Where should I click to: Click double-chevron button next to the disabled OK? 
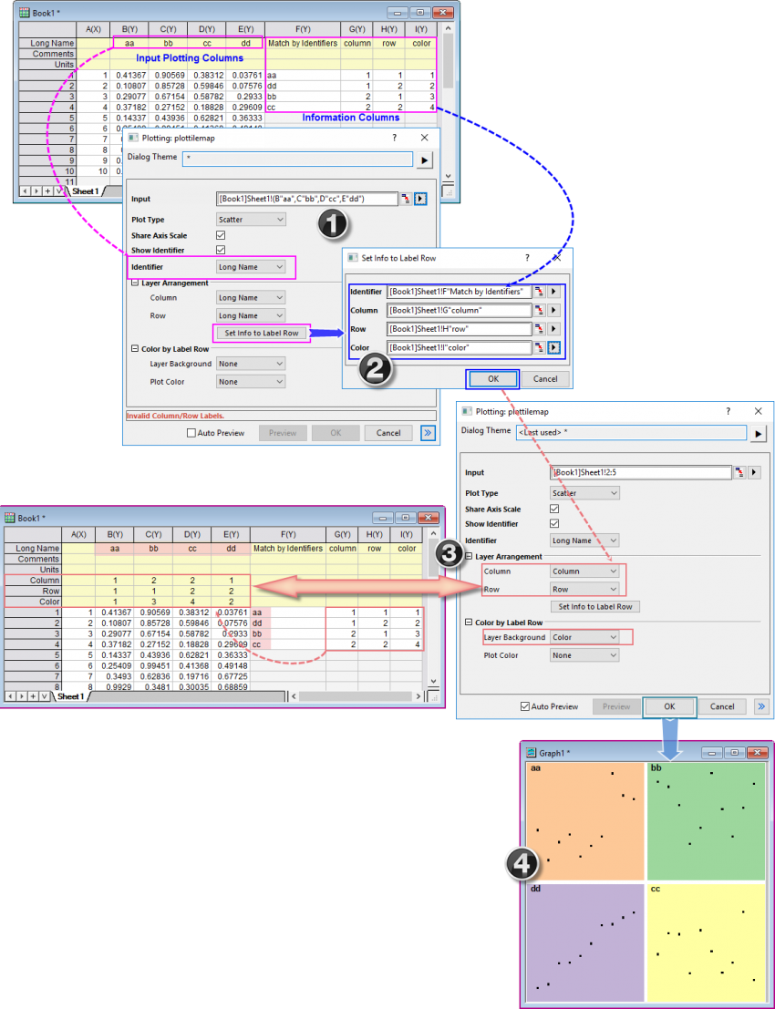pos(428,433)
